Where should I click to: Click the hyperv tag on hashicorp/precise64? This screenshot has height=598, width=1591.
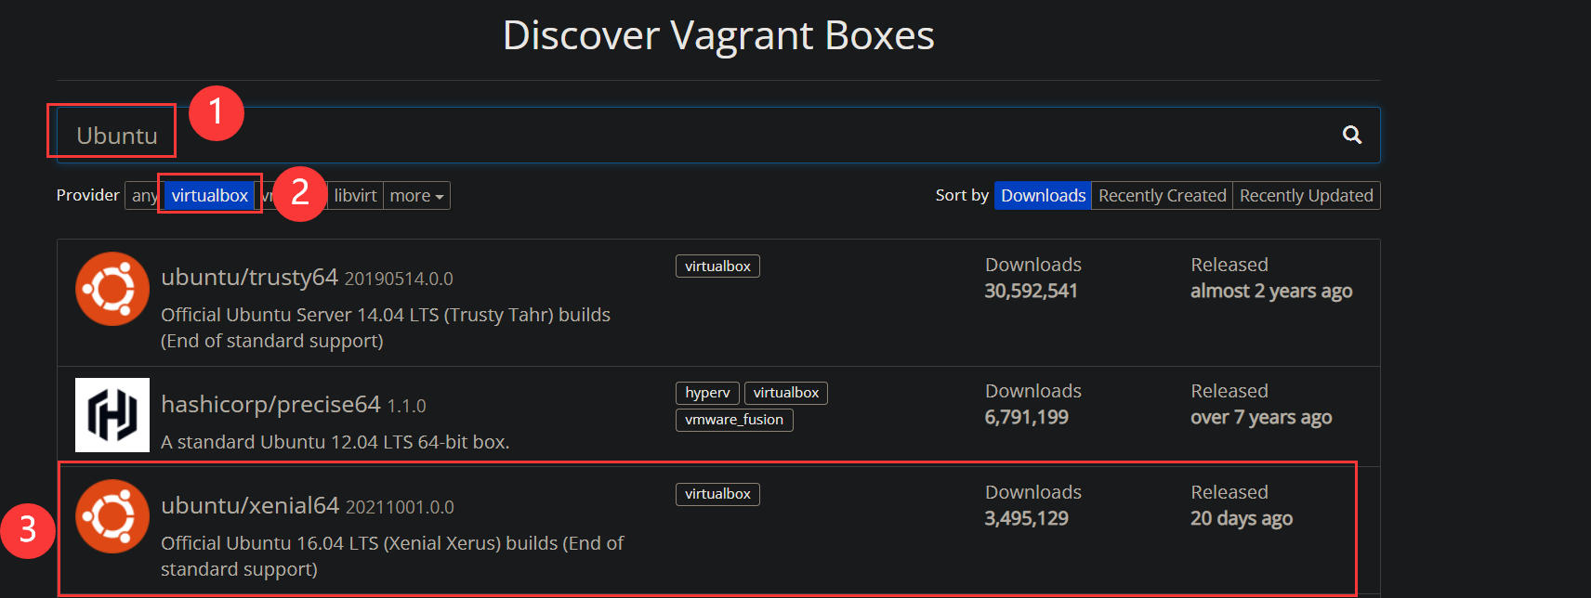click(707, 393)
